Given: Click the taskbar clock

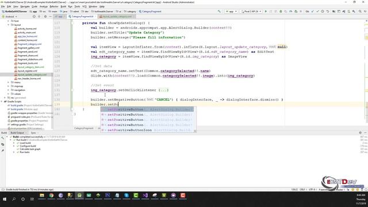Looking at the screenshot, I should (x=361, y=199).
